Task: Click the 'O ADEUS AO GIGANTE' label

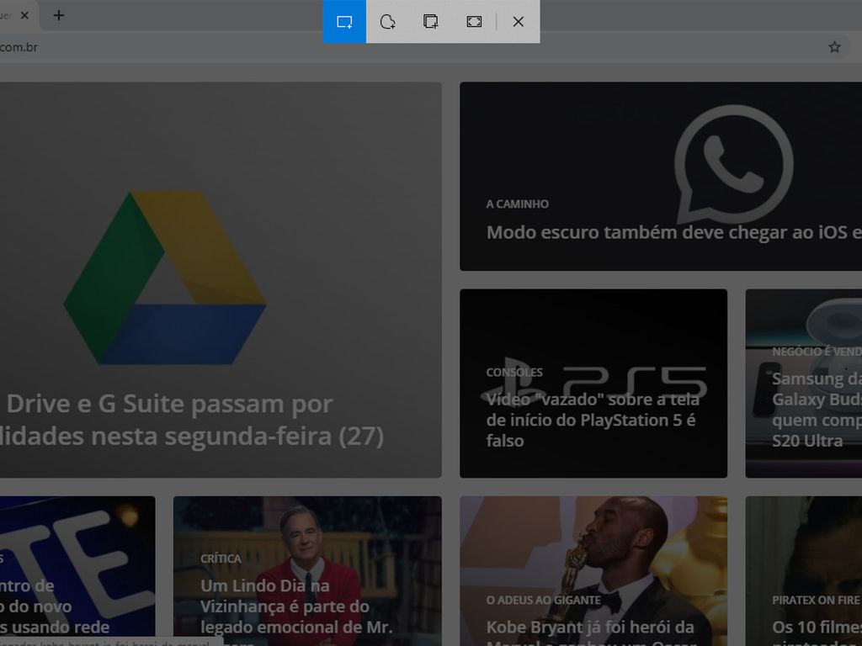Action: pos(543,600)
